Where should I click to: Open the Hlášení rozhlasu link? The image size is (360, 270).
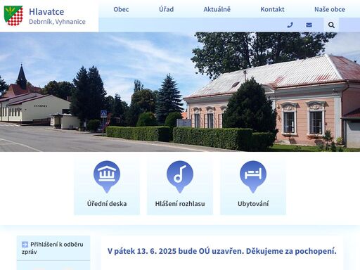180,204
